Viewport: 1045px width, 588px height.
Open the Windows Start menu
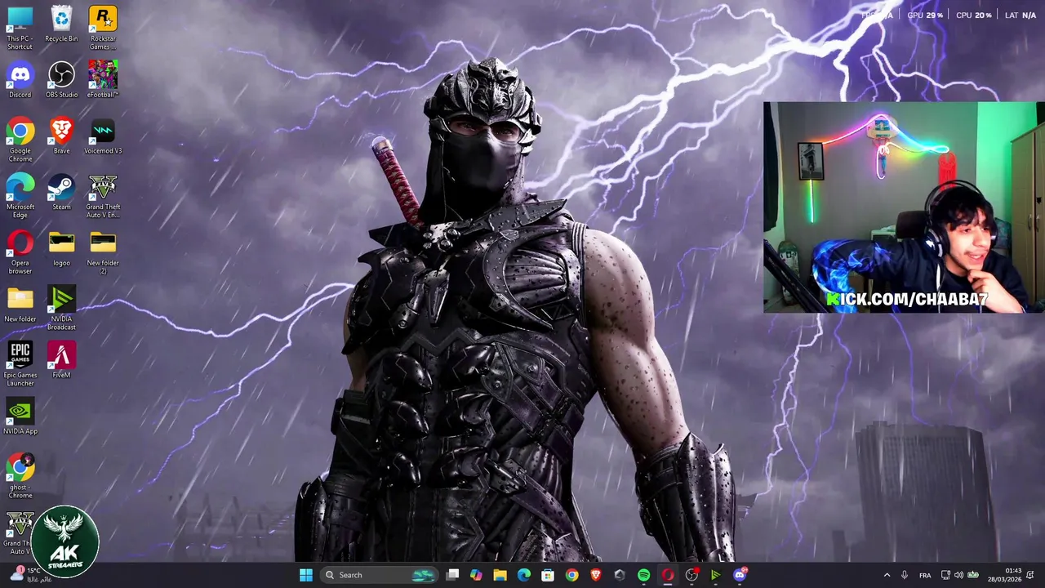click(305, 575)
